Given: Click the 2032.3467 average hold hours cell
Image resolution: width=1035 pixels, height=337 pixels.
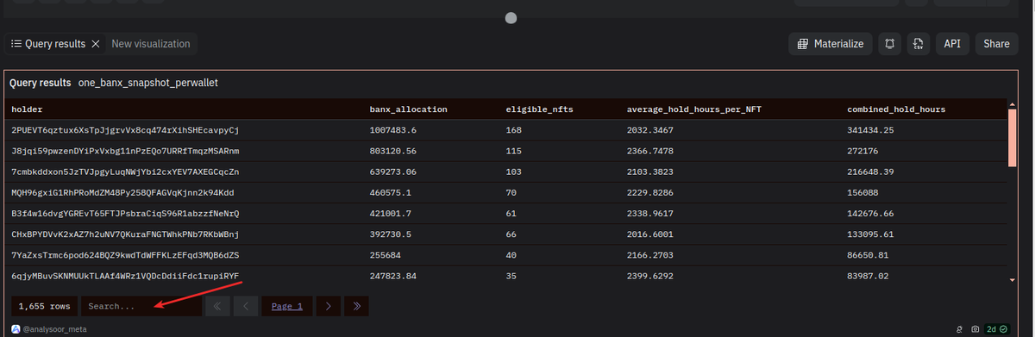Looking at the screenshot, I should pyautogui.click(x=651, y=129).
